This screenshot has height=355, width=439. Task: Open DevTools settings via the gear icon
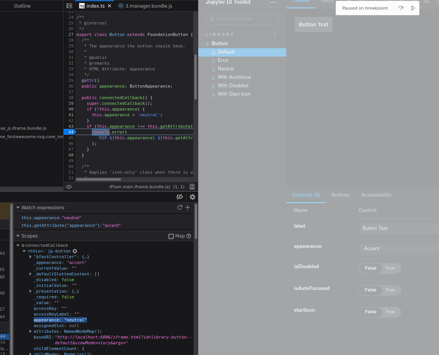pos(193,197)
